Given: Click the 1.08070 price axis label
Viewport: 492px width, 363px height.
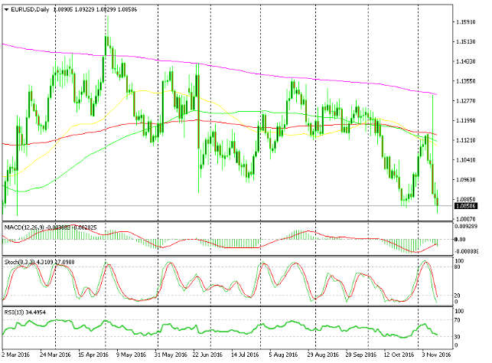Looking at the screenshot, I should coord(466,219).
